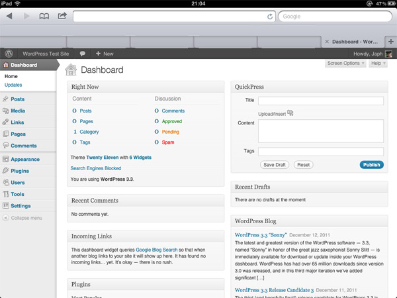Click the Media icon in sidebar
This screenshot has height=298, width=397.
click(x=5, y=111)
